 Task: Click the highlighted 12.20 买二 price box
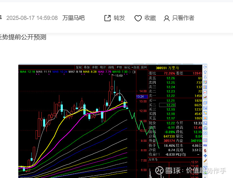pos(167,105)
